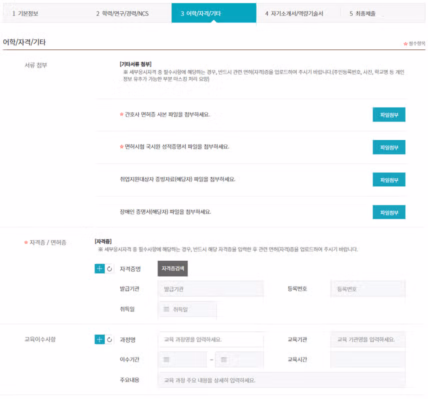Click the [기타서류 첨부] heading text
Image resolution: width=428 pixels, height=399 pixels.
coord(135,64)
